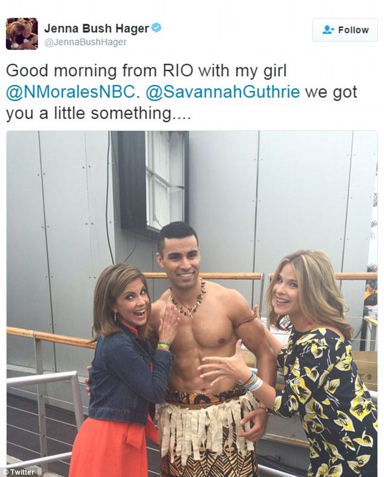Open the @SavannahGuthrie mention link

[223, 92]
